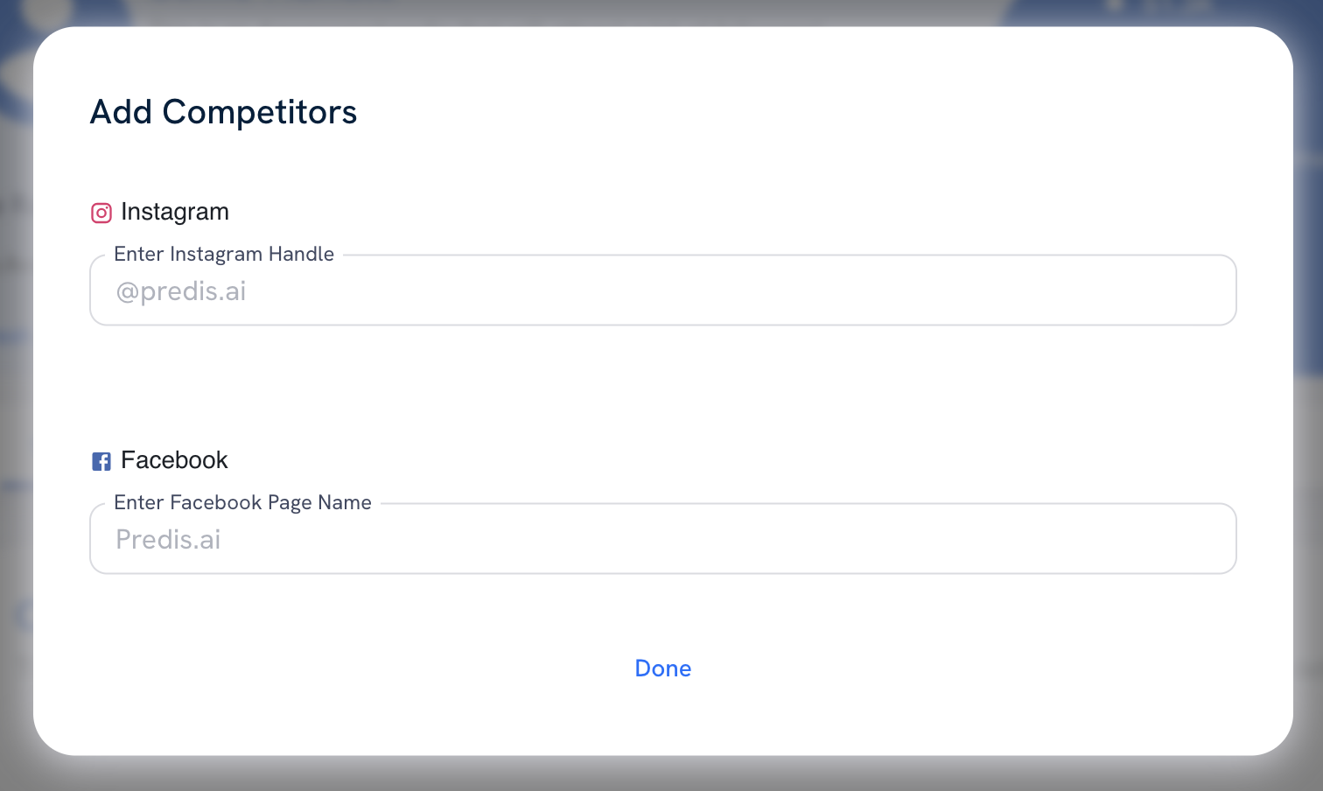Click the Instagram branding icon above the handle field
Screen dimensions: 1323x791
(101, 213)
